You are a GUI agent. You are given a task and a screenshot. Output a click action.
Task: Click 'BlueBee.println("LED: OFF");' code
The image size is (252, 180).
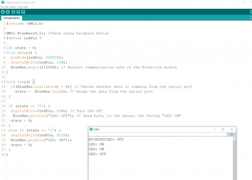43,116
